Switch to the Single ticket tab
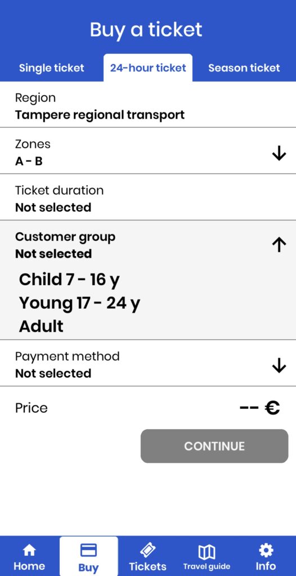This screenshot has height=576, width=296. tap(51, 68)
